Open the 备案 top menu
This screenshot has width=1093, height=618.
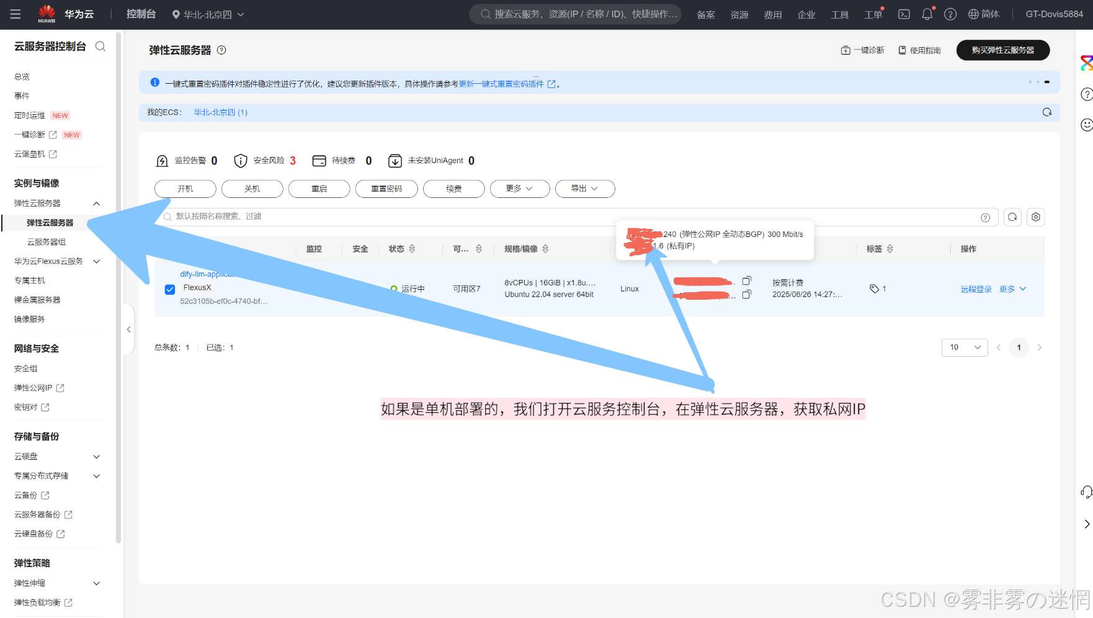coord(706,14)
